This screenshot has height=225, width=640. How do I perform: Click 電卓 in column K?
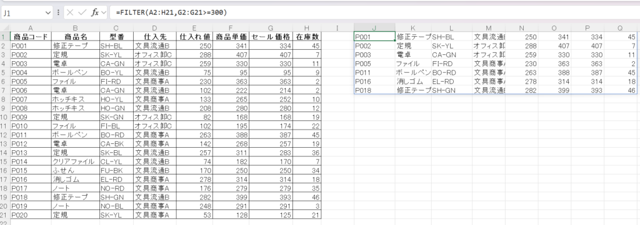tap(413, 54)
